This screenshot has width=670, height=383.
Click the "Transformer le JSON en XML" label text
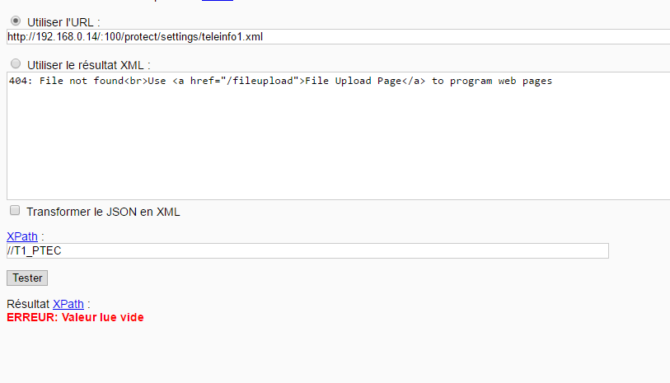[x=103, y=212]
